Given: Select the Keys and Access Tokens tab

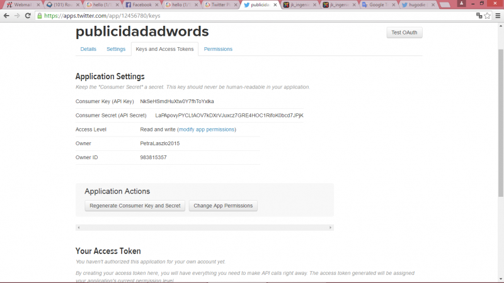Looking at the screenshot, I should pos(164,49).
